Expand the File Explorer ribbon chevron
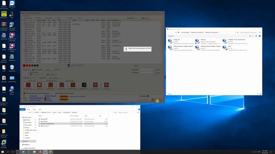 (137, 110)
